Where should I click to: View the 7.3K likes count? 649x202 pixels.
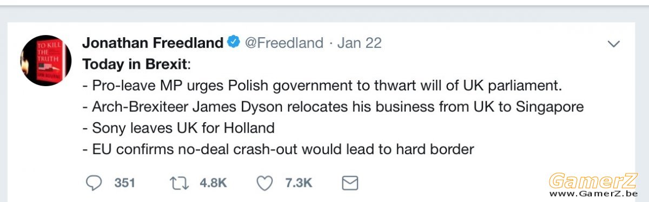click(299, 183)
